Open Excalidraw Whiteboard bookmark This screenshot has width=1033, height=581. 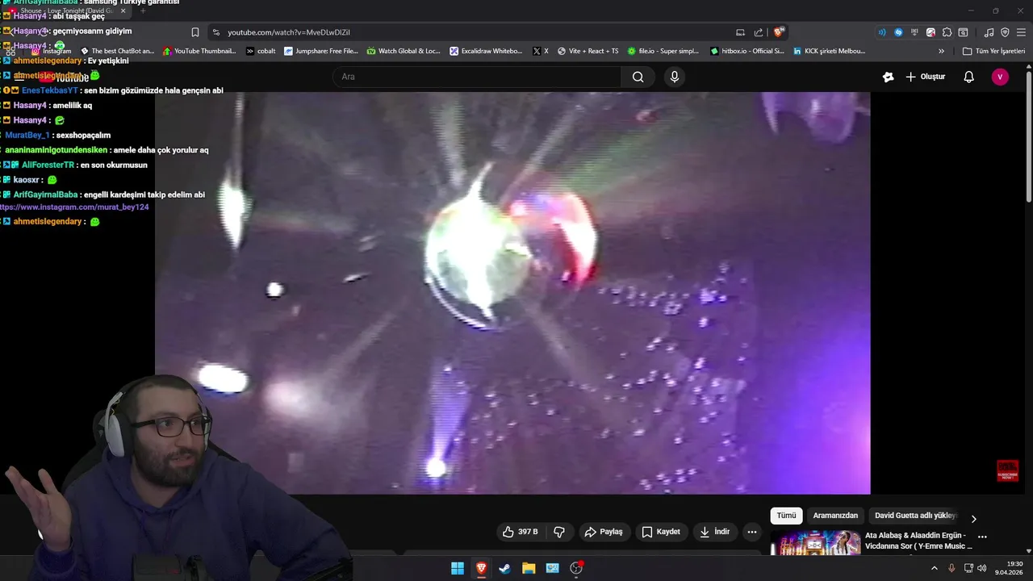pyautogui.click(x=486, y=51)
